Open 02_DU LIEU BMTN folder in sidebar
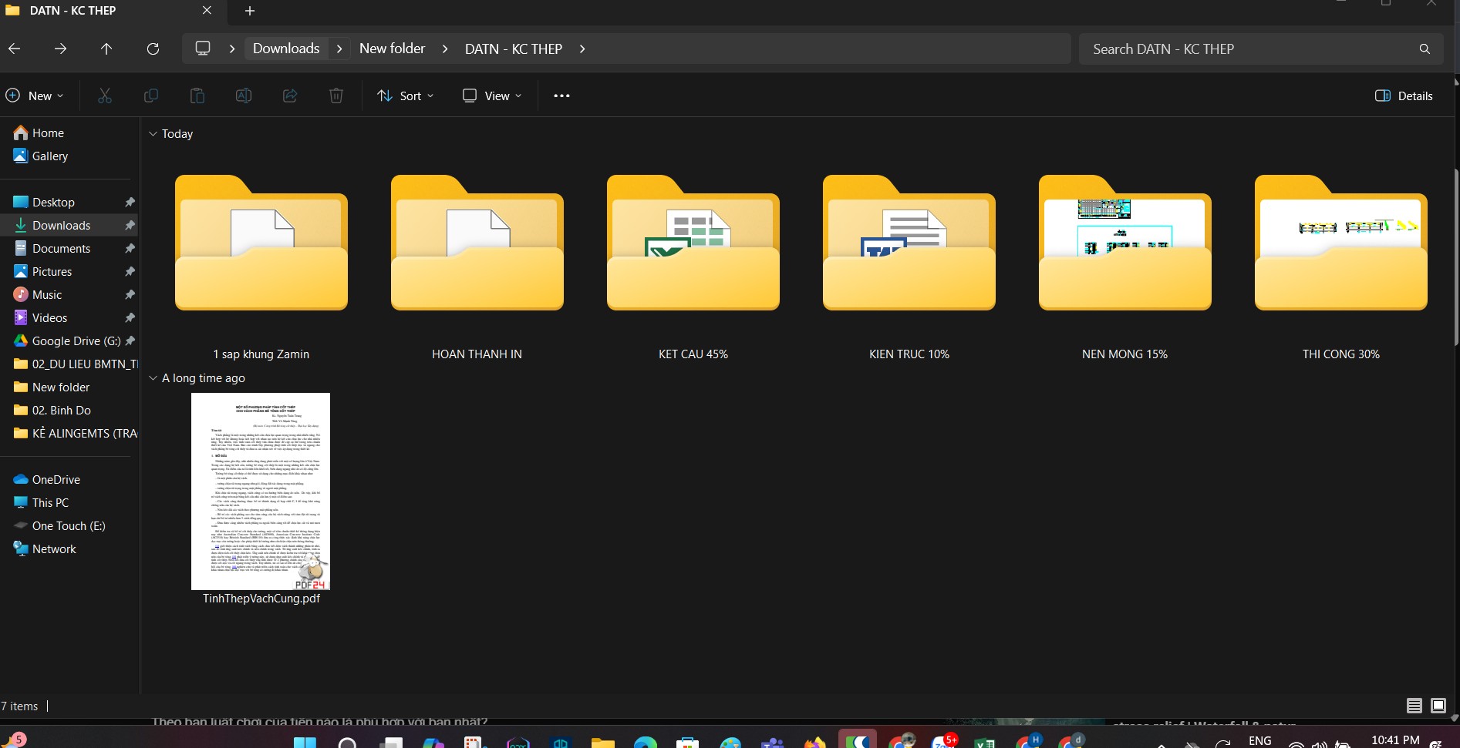This screenshot has width=1460, height=748. pyautogui.click(x=76, y=364)
